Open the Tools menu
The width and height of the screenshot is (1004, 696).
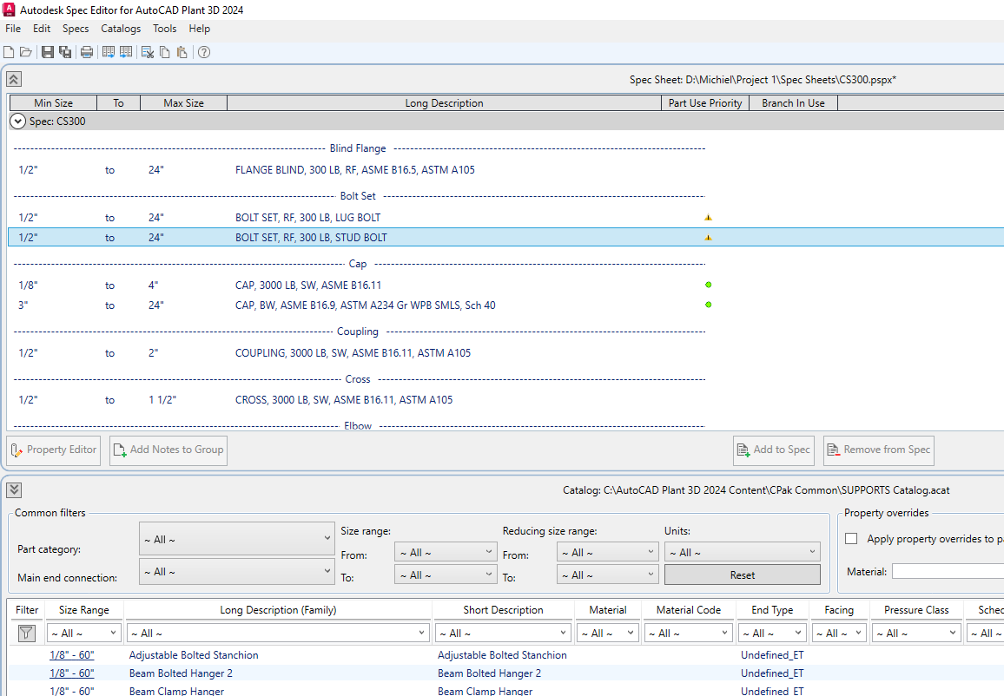tap(164, 29)
